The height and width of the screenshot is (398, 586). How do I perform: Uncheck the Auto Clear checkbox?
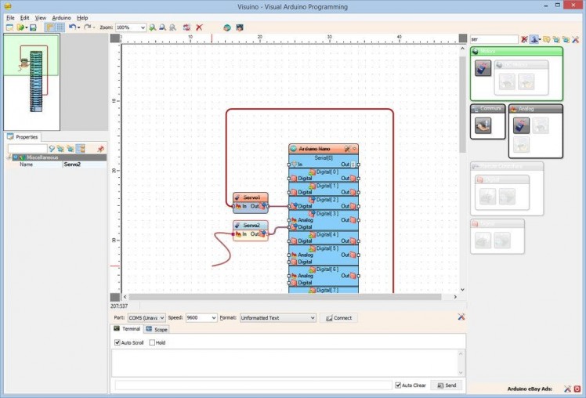pyautogui.click(x=399, y=385)
